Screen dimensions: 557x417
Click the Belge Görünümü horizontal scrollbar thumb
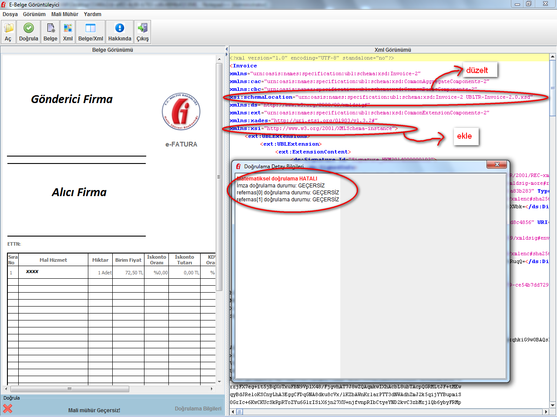point(70,389)
